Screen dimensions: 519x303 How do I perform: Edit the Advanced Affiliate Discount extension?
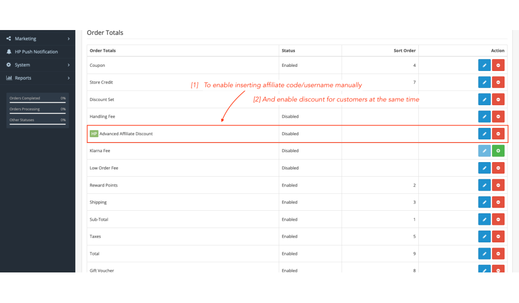[484, 134]
